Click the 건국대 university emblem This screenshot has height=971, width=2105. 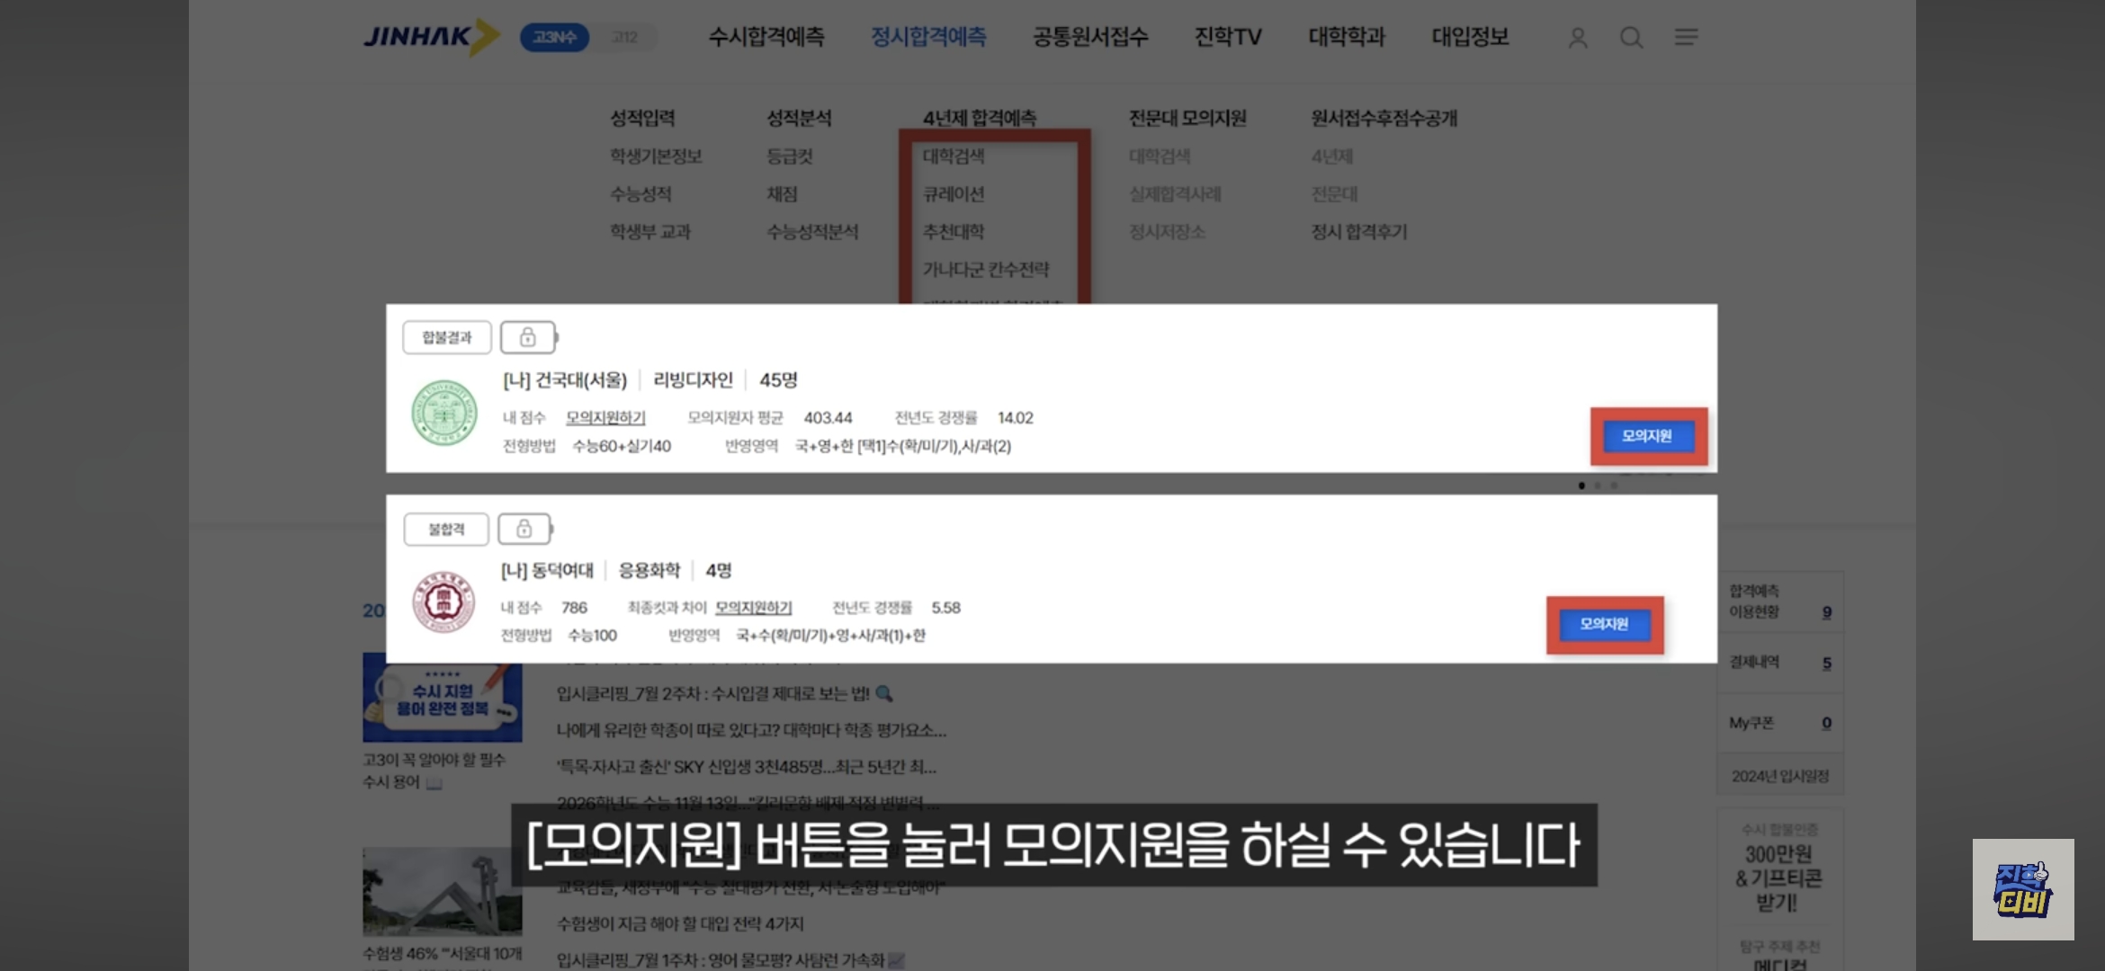tap(443, 413)
